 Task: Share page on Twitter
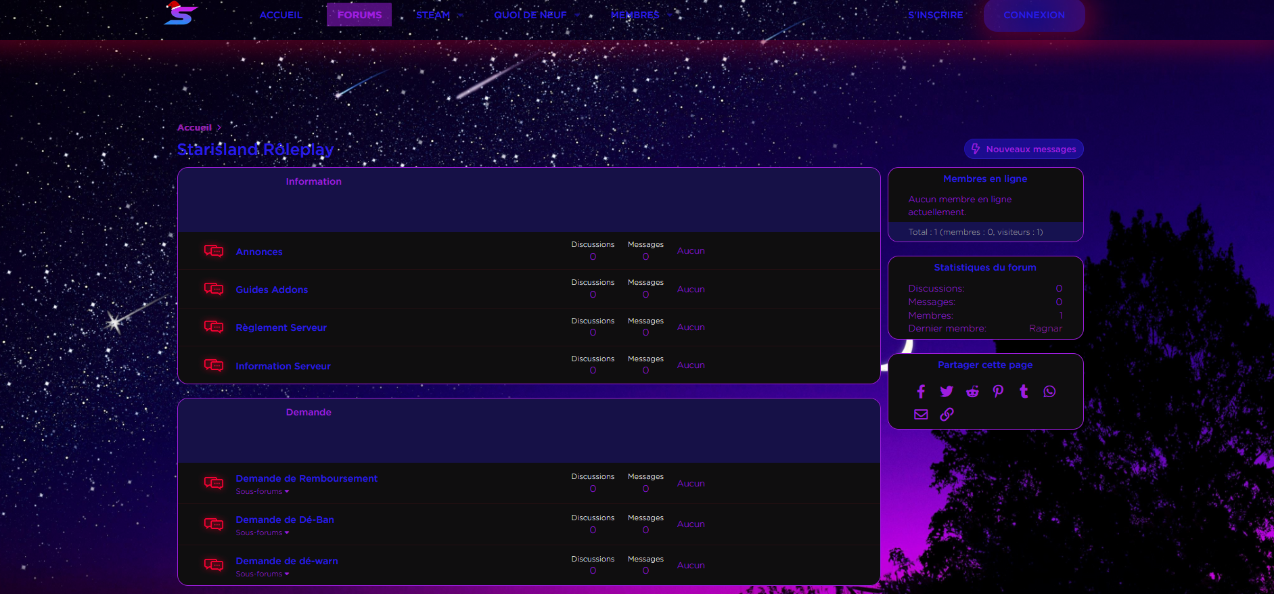coord(947,392)
